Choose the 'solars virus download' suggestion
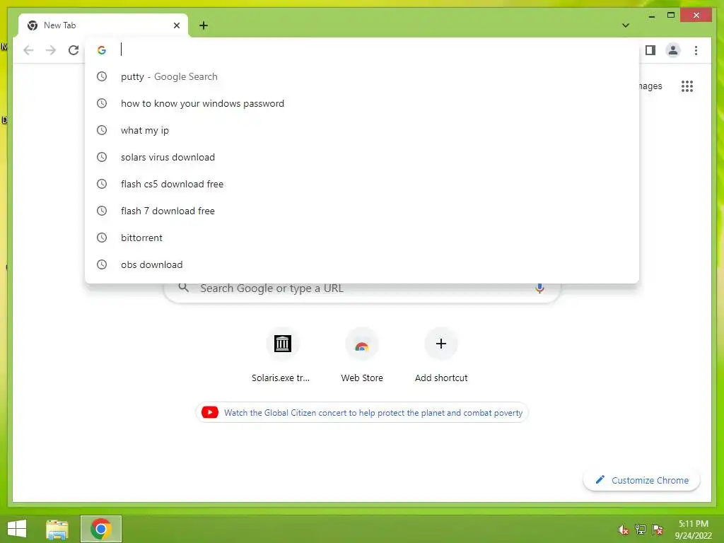This screenshot has width=724, height=543. click(362, 157)
